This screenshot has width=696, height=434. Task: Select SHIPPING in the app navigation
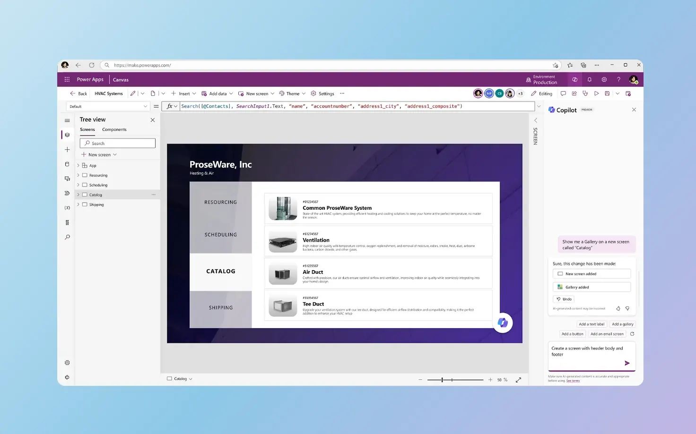click(221, 308)
